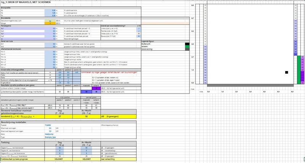The height and width of the screenshot is (163, 305).
Task: Select the Zontv positie 1 value 4,5
Action: tap(60, 77)
